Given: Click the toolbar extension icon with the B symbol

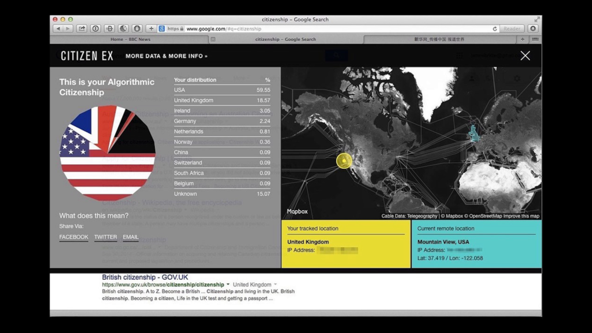Looking at the screenshot, I should point(109,29).
